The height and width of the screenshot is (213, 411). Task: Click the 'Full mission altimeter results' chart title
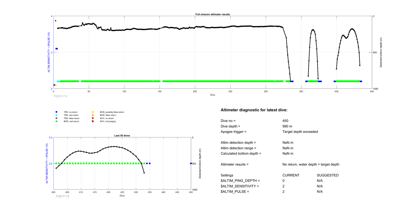click(213, 14)
